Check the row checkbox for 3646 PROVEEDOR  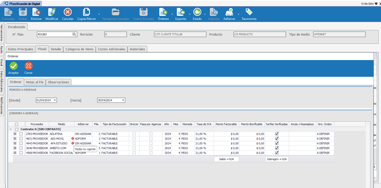[21, 148]
